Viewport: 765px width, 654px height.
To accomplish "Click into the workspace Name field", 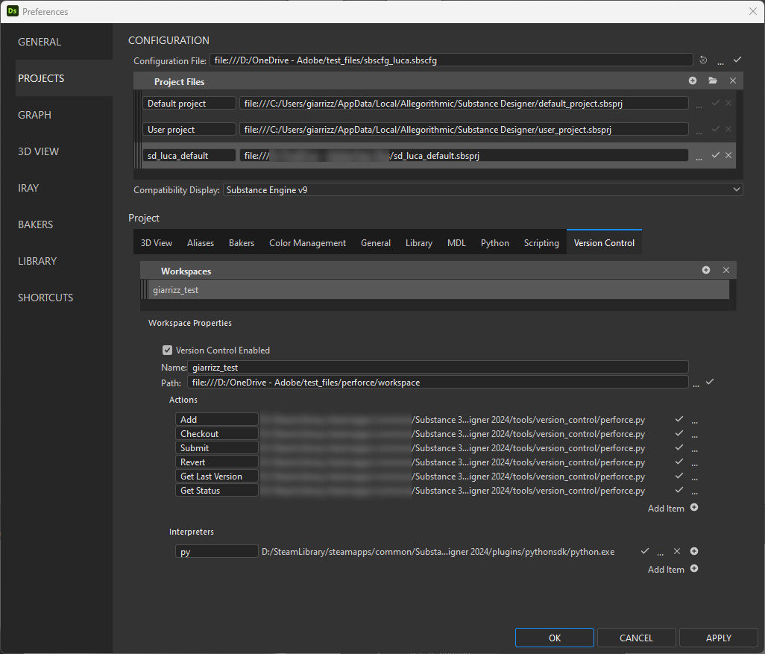I will pyautogui.click(x=438, y=367).
